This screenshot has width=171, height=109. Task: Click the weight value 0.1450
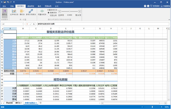[x=23, y=74]
